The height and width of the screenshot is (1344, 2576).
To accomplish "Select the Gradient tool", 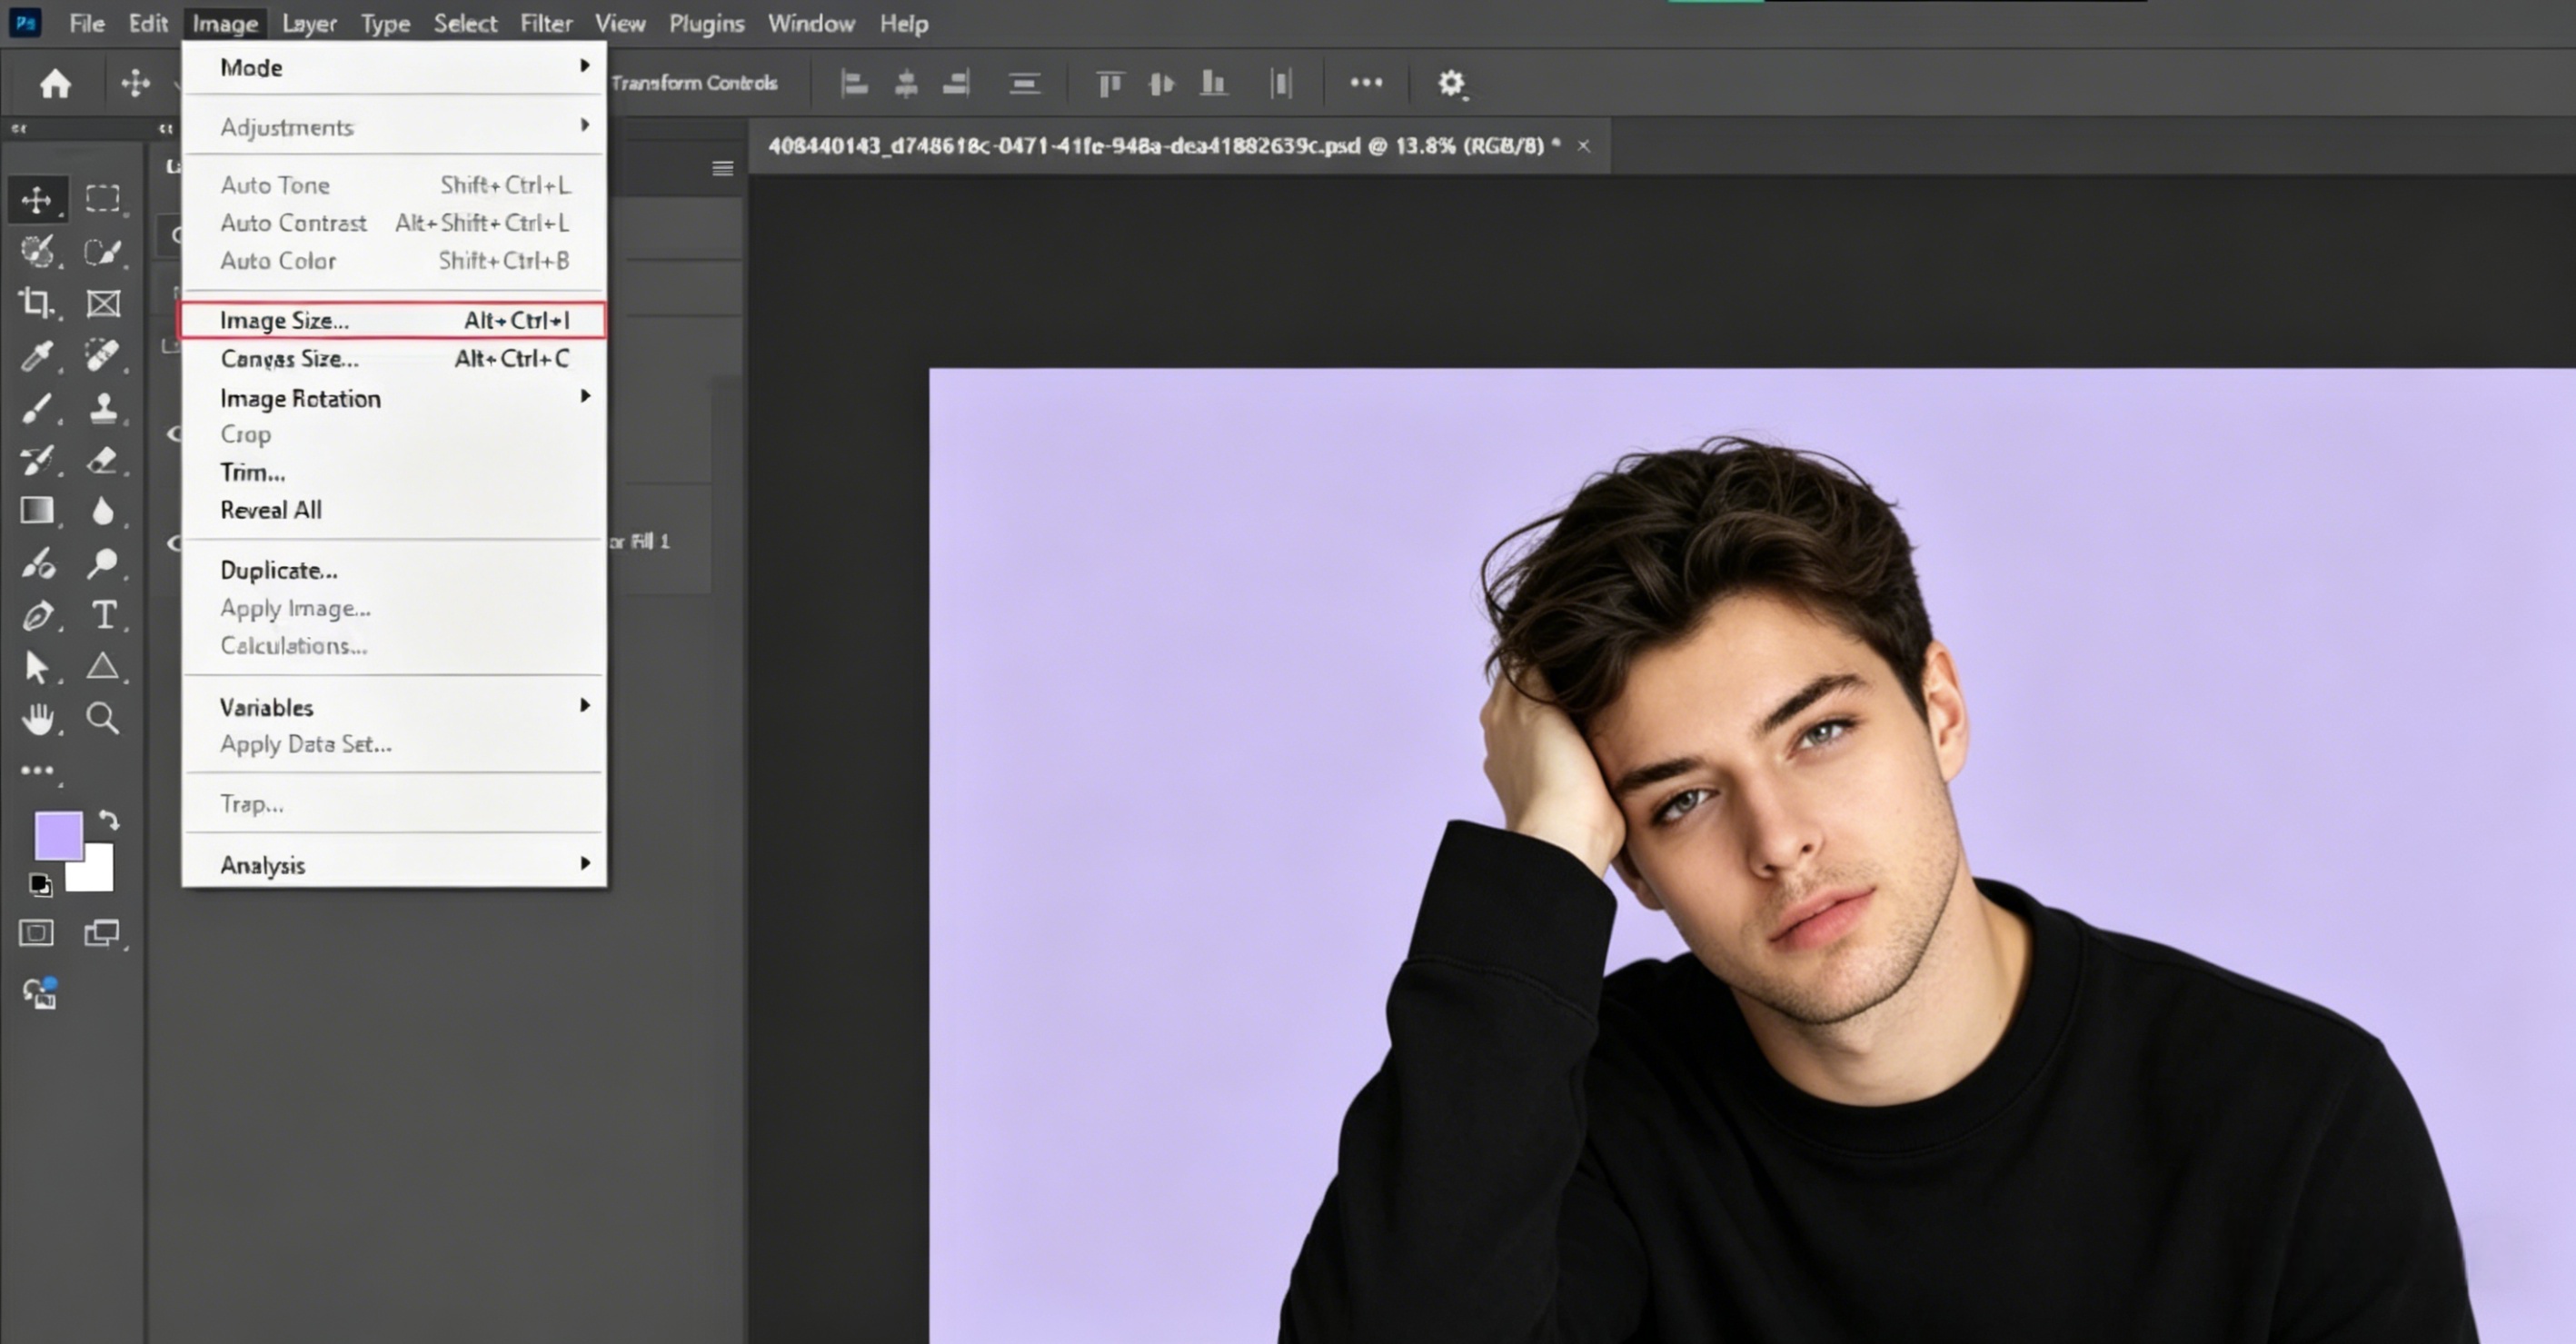I will pyautogui.click(x=37, y=511).
